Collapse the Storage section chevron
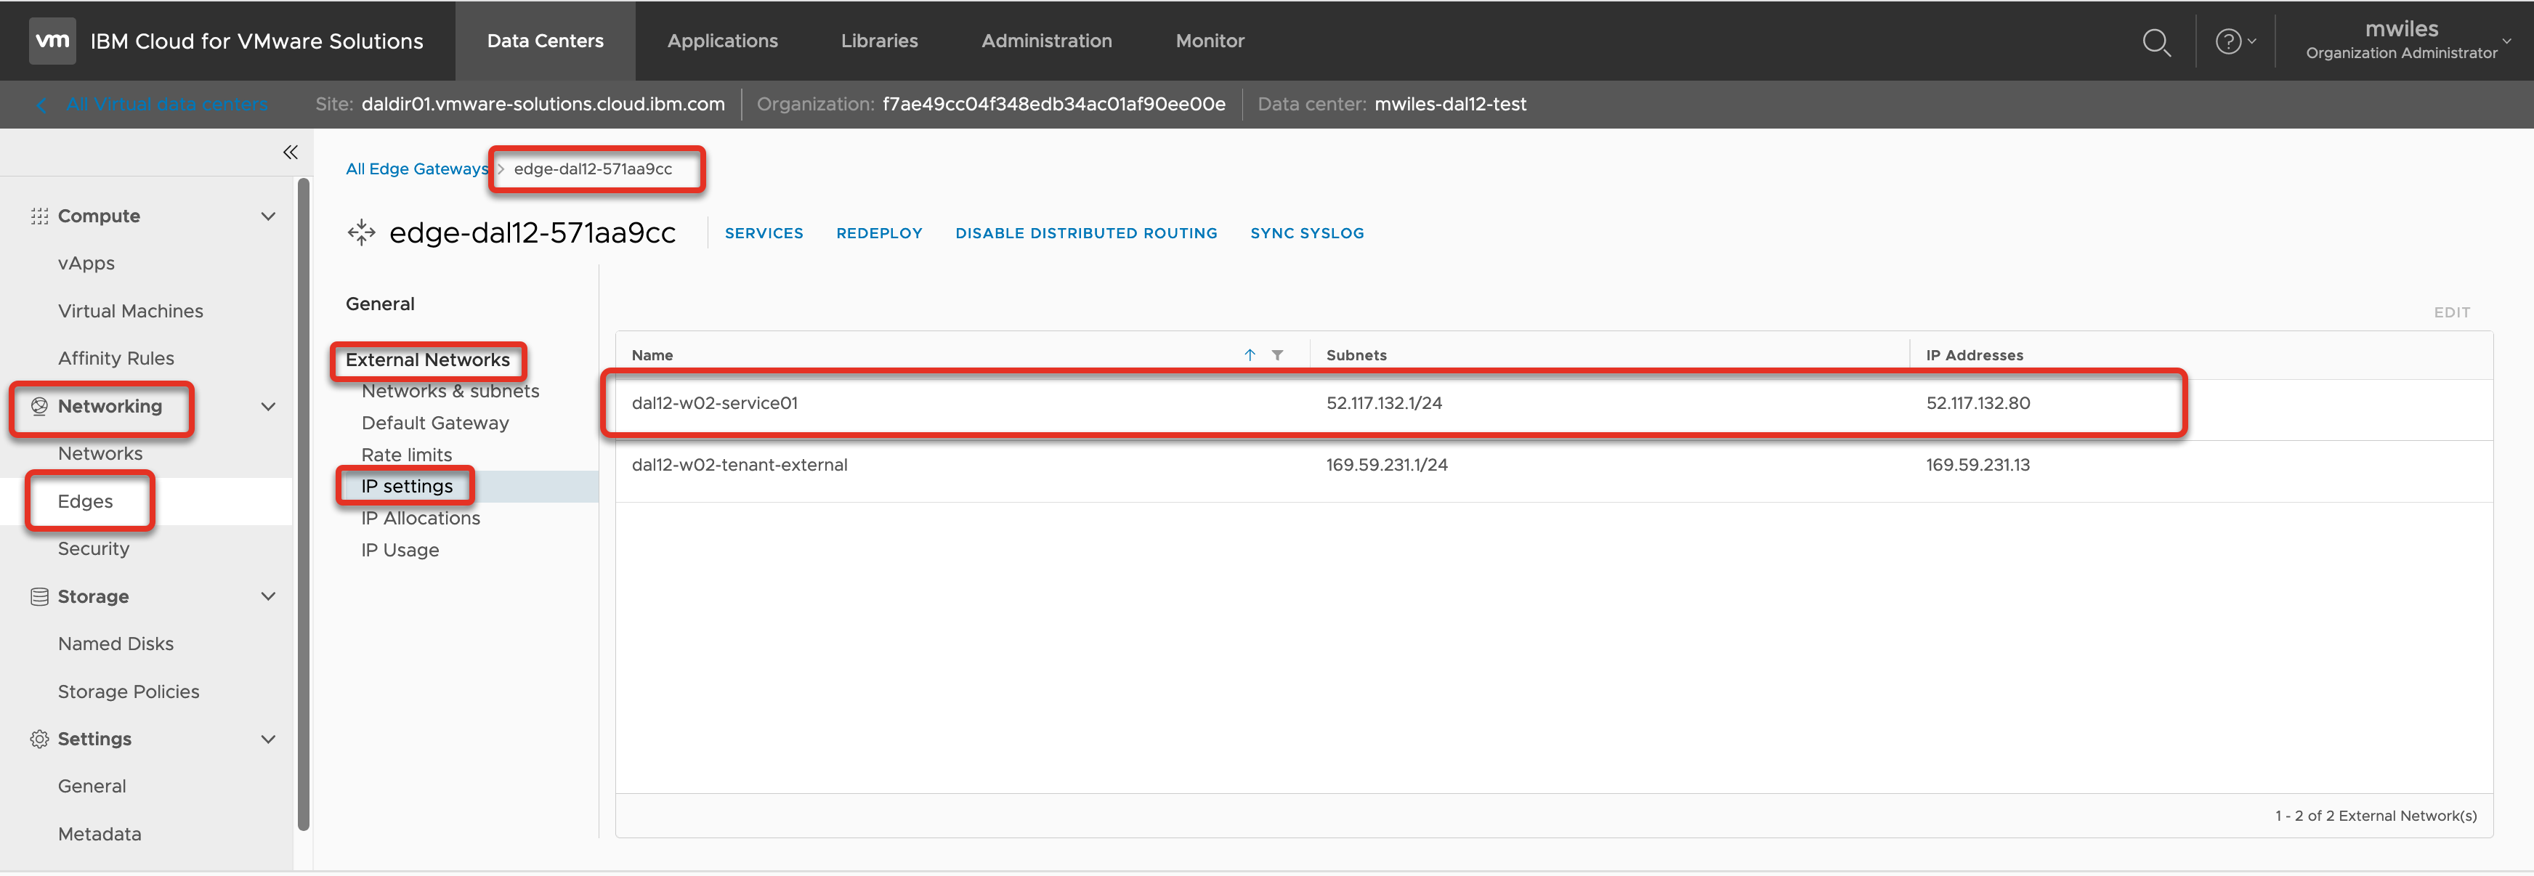The image size is (2534, 876). point(267,597)
